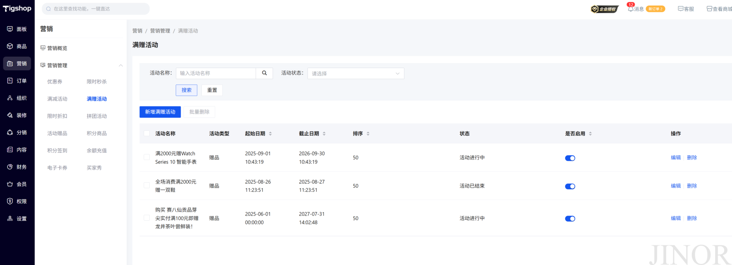Open the 会员 members sidebar icon
This screenshot has height=265, width=732.
10,184
